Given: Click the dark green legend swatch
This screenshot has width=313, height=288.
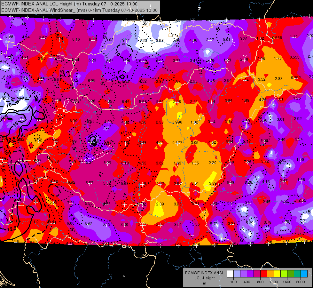Looking at the screenshot, I should coord(291,274).
